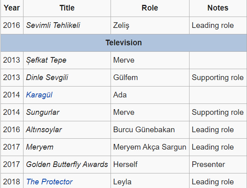Click the Şefkat Tepe title cell
This screenshot has width=247, height=188.
(x=46, y=60)
